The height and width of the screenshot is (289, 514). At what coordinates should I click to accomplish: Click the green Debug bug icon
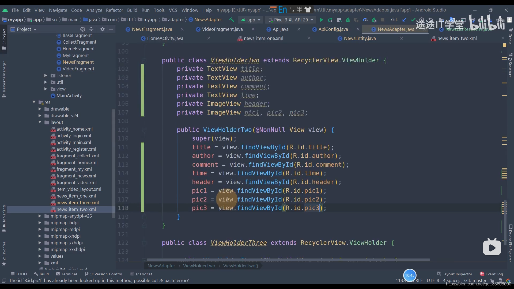coord(348,20)
